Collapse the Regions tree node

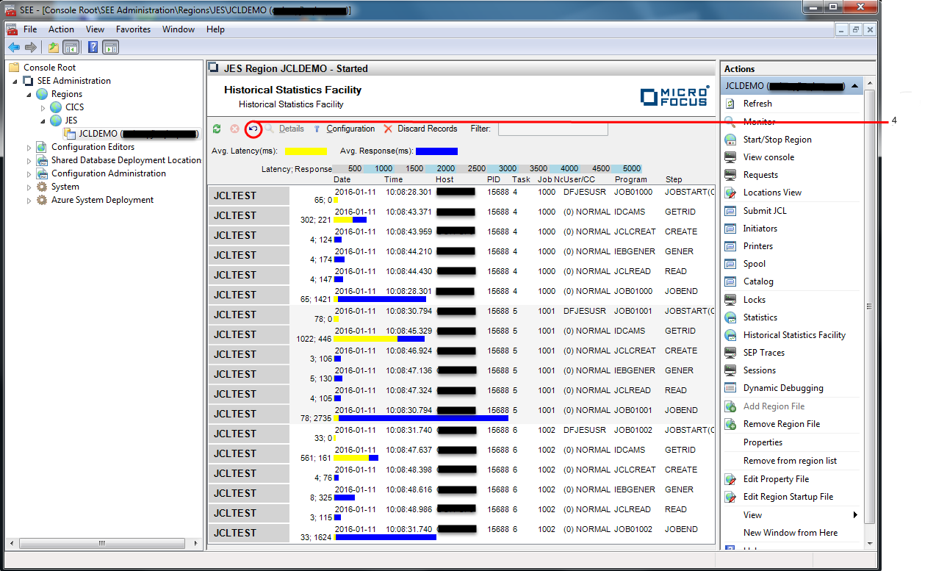pyautogui.click(x=29, y=93)
